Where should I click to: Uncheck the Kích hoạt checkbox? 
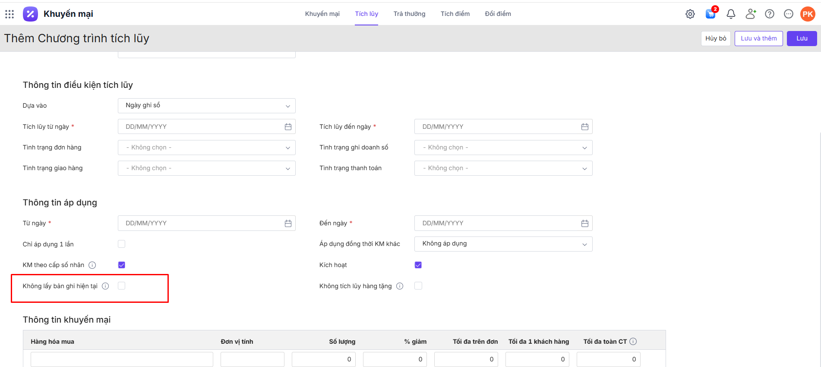(418, 265)
